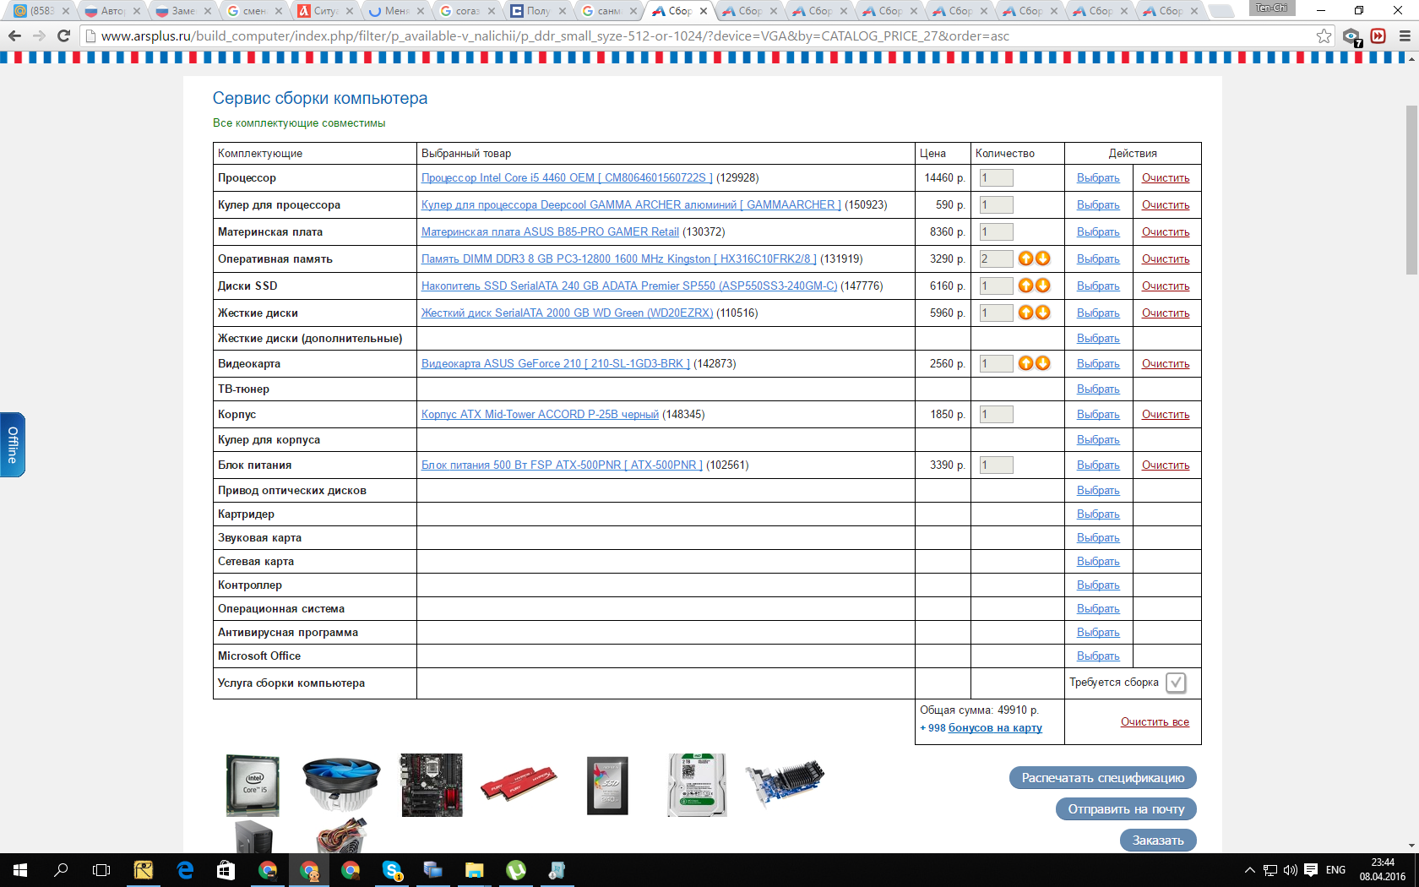This screenshot has height=887, width=1419.
Task: Click the Deepcool cooler thumbnail
Action: coord(341,785)
